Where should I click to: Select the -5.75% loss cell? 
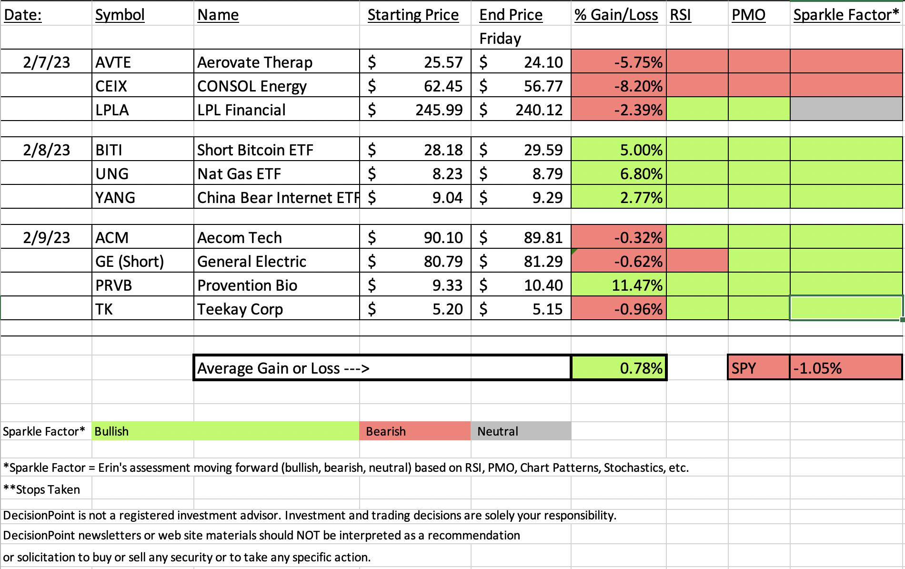618,61
